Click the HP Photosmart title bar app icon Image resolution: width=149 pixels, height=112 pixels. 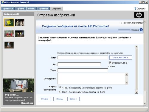click(x=3, y=2)
